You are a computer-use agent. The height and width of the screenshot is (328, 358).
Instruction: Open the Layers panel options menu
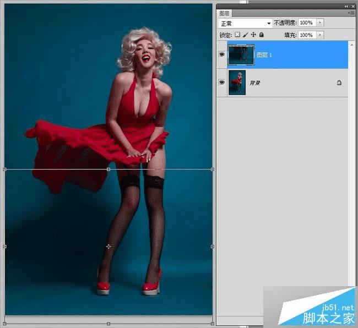coord(351,12)
